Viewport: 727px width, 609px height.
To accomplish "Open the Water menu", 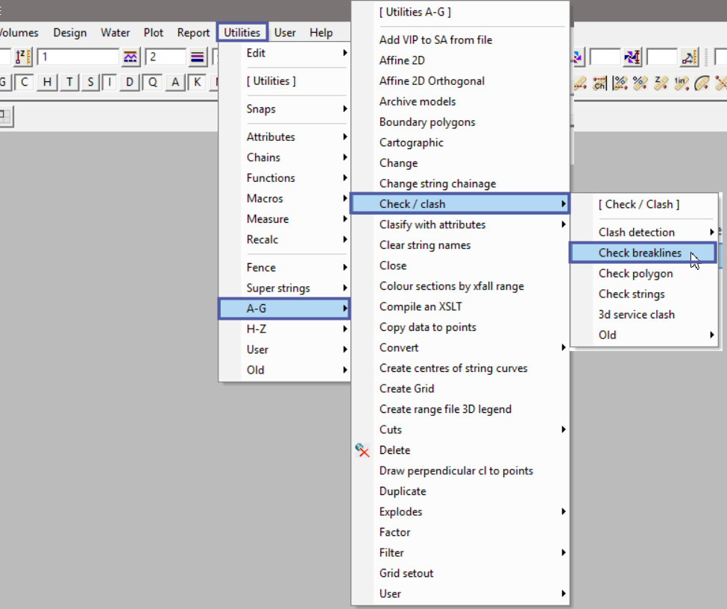I will point(116,33).
